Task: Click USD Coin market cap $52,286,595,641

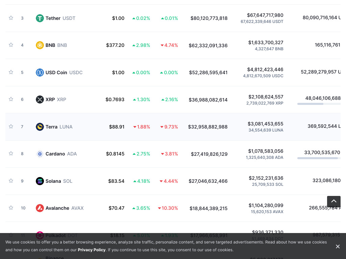Action: coord(208,73)
